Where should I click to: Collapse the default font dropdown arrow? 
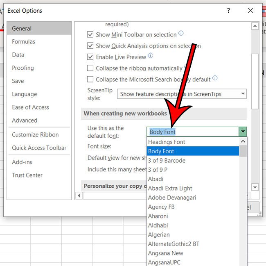click(243, 132)
